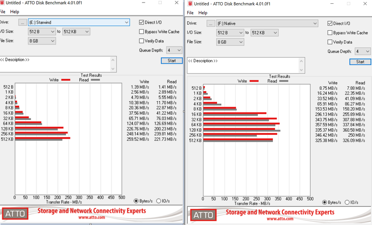
Task: Click gray Read legend swatch, Starwind window
Action: click(95, 80)
